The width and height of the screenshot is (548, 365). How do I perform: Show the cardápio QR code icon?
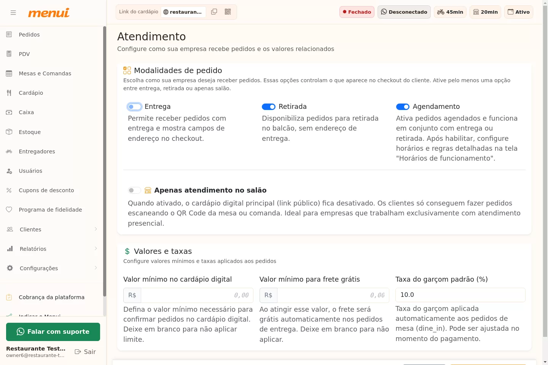228,12
